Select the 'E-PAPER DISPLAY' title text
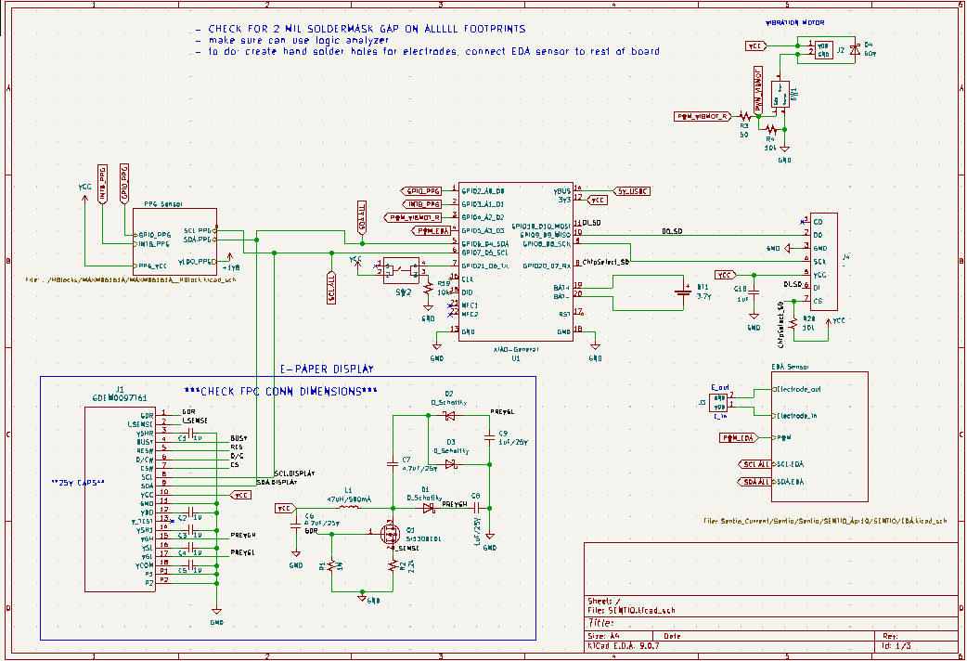Screen dimensions: 967x661 (x=327, y=369)
